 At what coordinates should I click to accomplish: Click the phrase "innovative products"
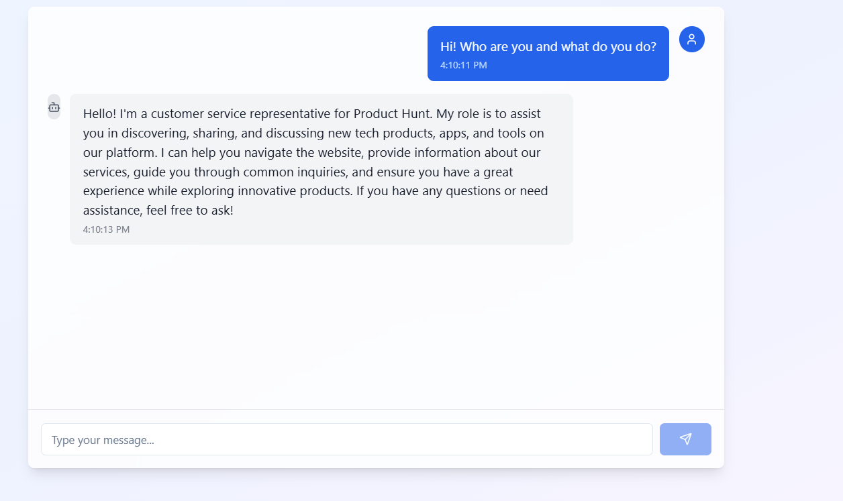pyautogui.click(x=295, y=191)
